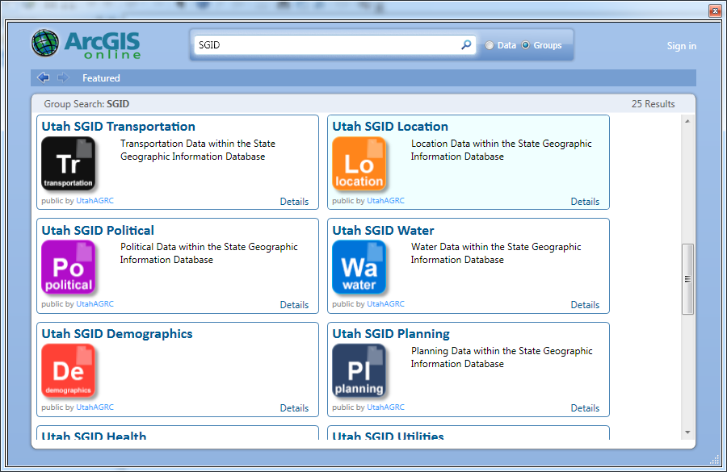View Details for Utah SGID Transportation
This screenshot has height=472, width=727.
point(294,202)
